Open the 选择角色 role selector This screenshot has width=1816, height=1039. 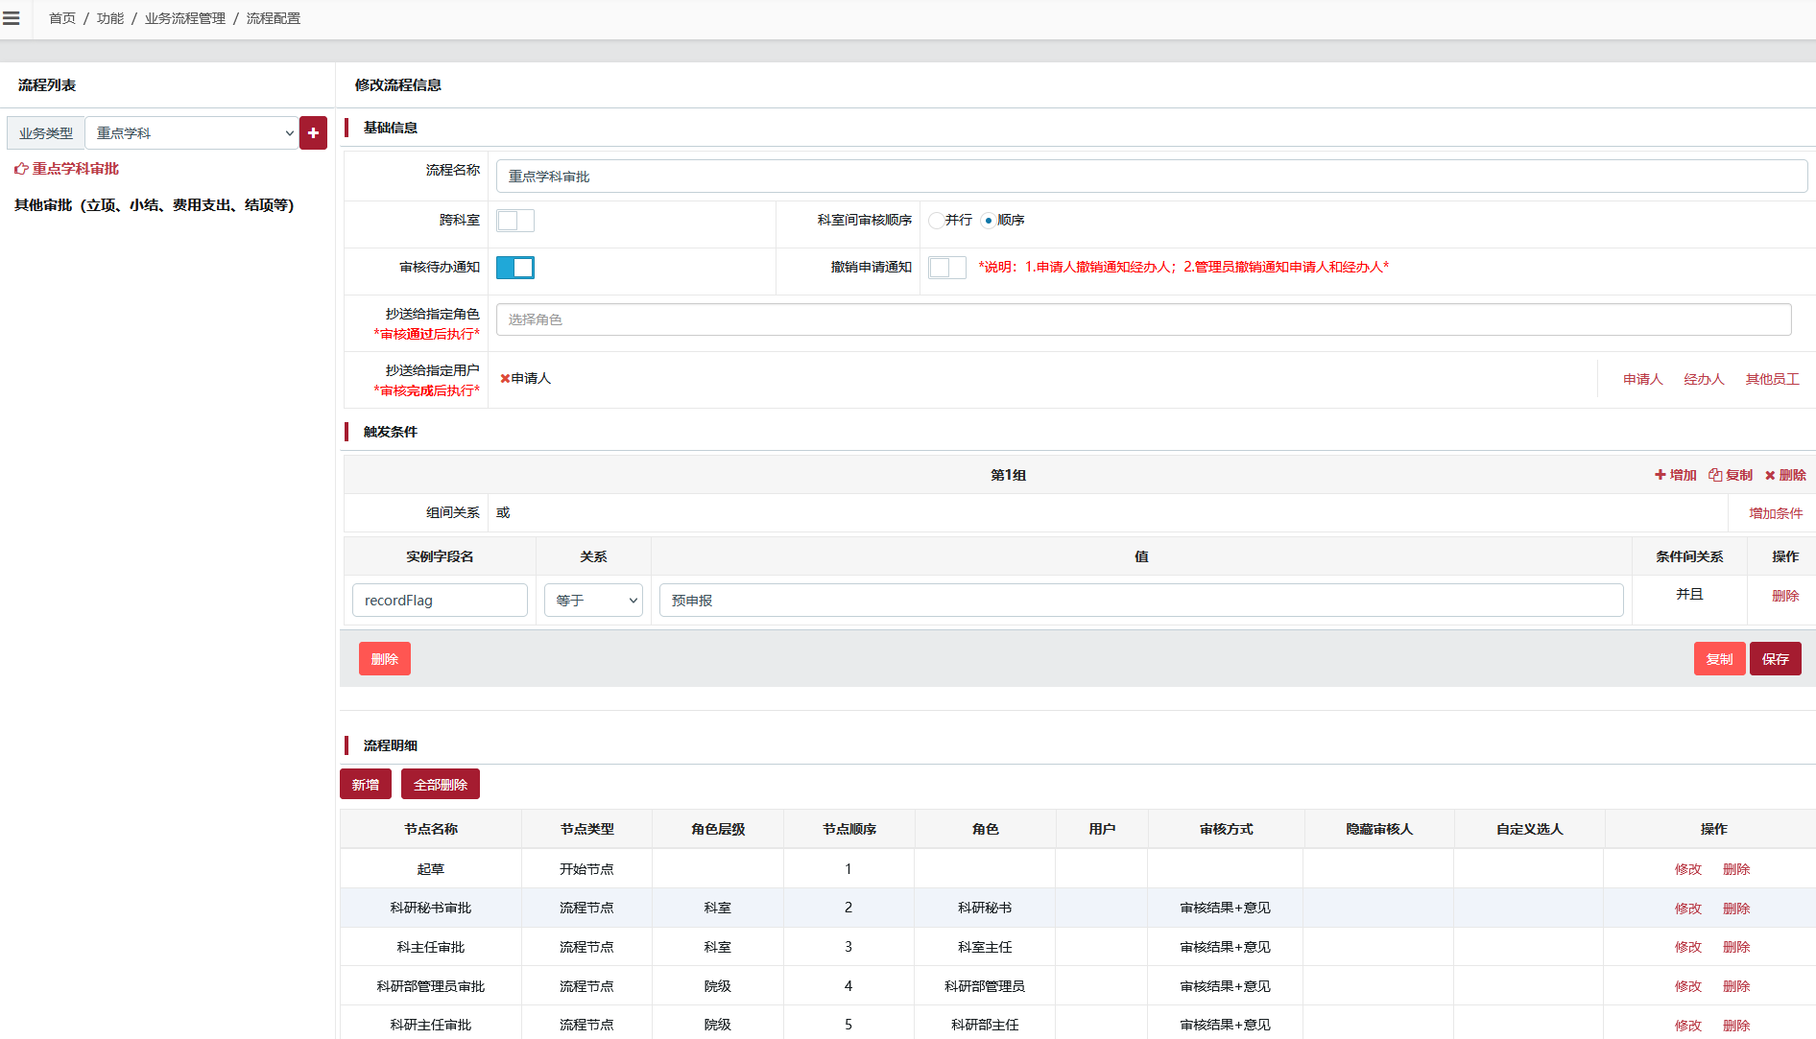click(1143, 319)
